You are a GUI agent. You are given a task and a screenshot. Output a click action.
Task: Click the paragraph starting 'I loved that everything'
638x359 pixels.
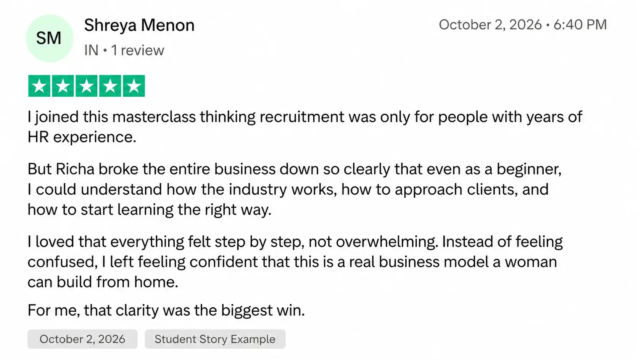295,262
